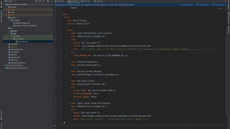Open the Project tool window stripe button
Viewport: 230px width, 129px height.
pyautogui.click(x=1, y=4)
